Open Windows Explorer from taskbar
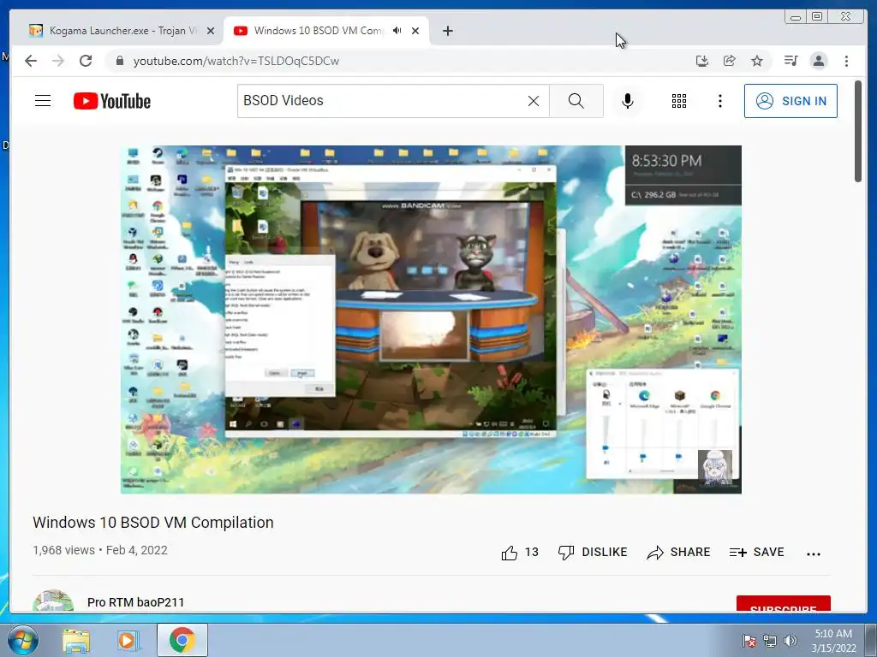Viewport: 877px width, 657px height. coord(76,640)
